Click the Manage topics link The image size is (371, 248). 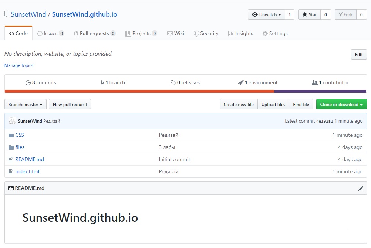19,65
